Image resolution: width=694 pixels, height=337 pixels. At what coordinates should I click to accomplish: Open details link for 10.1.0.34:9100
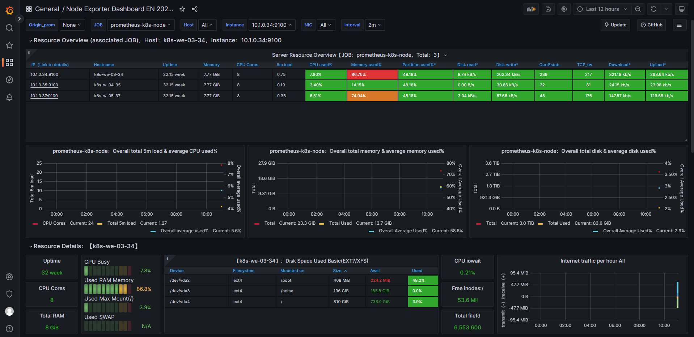[44, 74]
